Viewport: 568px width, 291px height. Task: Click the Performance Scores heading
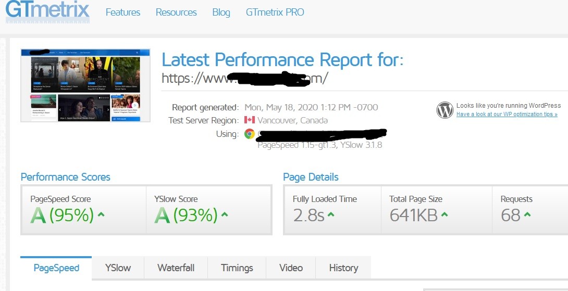pyautogui.click(x=66, y=177)
